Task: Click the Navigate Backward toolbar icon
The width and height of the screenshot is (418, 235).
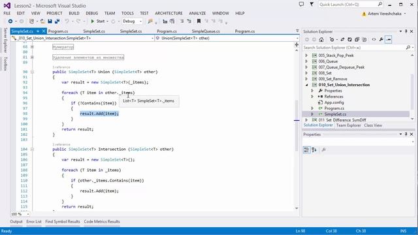Action: pyautogui.click(x=10, y=21)
